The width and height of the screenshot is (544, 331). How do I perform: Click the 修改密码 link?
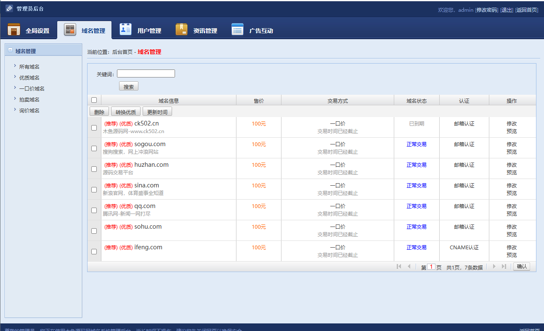tap(487, 10)
